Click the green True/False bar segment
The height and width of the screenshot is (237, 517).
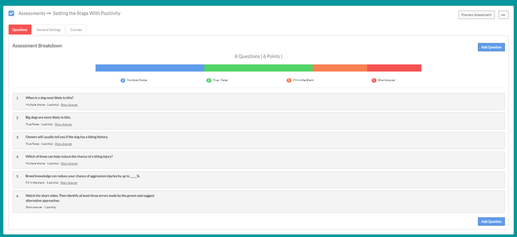[258, 68]
